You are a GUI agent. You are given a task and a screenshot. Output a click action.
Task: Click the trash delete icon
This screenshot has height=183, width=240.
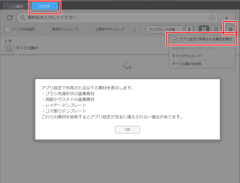(x=134, y=29)
